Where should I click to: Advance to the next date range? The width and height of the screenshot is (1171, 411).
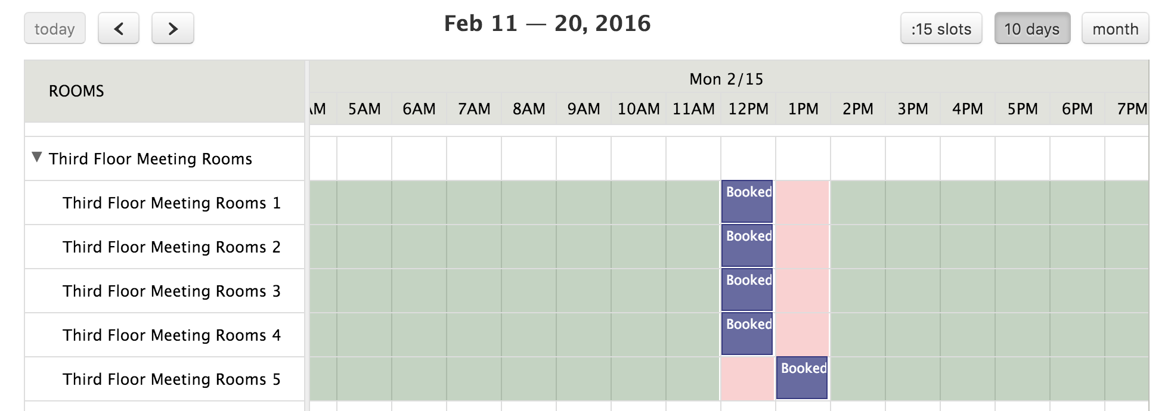coord(173,29)
